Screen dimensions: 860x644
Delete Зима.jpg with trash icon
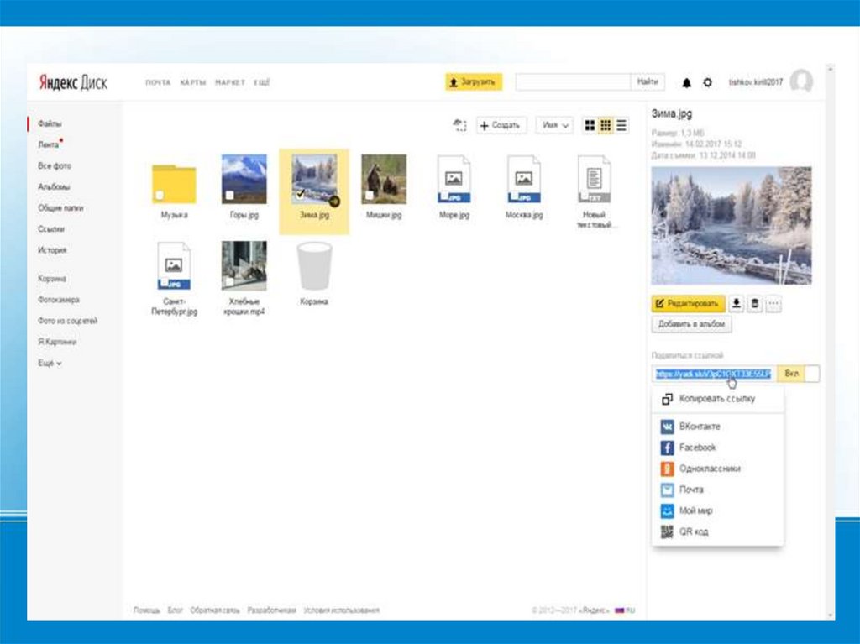pos(755,303)
